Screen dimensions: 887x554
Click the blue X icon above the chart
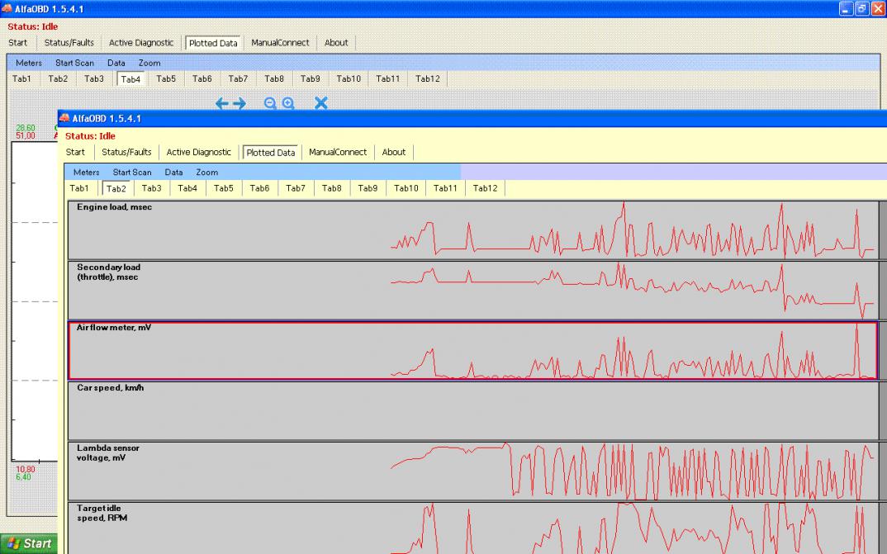(321, 103)
